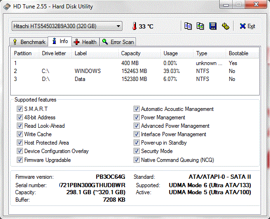Toggle the Firmware Upgradable checkbox
This screenshot has height=219, width=270.
20,160
